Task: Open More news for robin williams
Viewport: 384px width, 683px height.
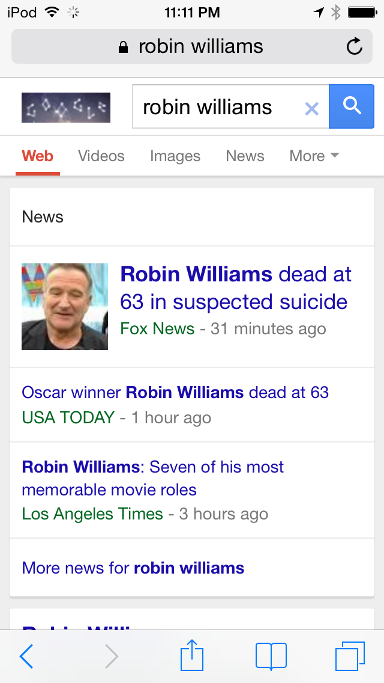Action: pos(133,568)
